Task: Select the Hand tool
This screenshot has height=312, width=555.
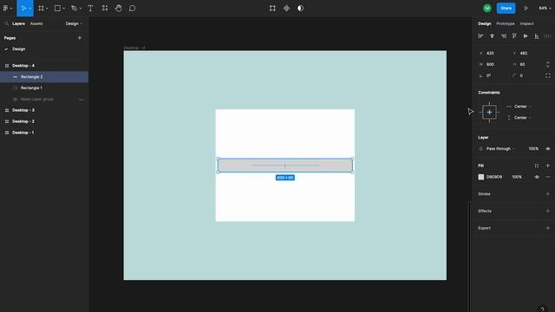Action: [x=119, y=8]
